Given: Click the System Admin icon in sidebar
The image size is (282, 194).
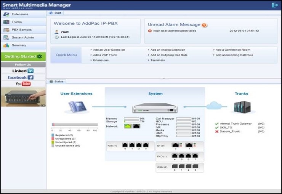Looking at the screenshot, I should point(6,37).
